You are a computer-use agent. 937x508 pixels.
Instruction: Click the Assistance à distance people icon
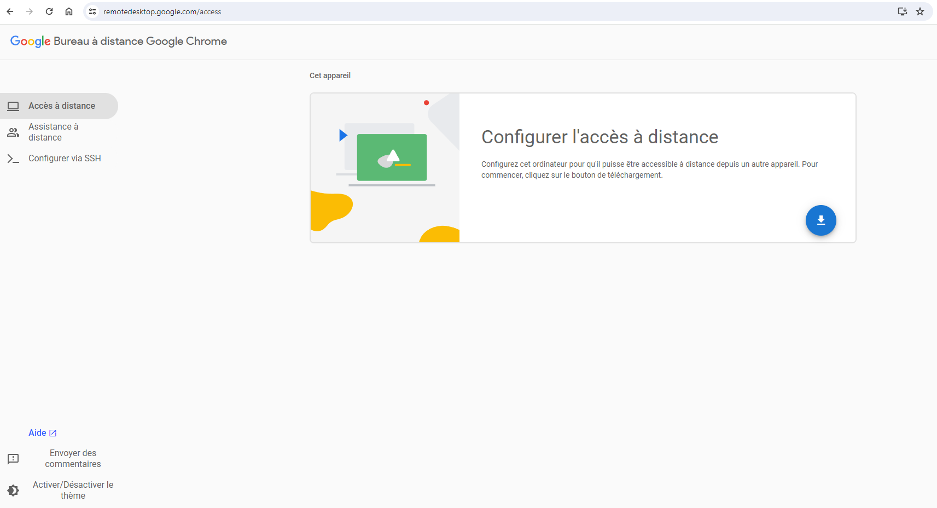(x=13, y=132)
